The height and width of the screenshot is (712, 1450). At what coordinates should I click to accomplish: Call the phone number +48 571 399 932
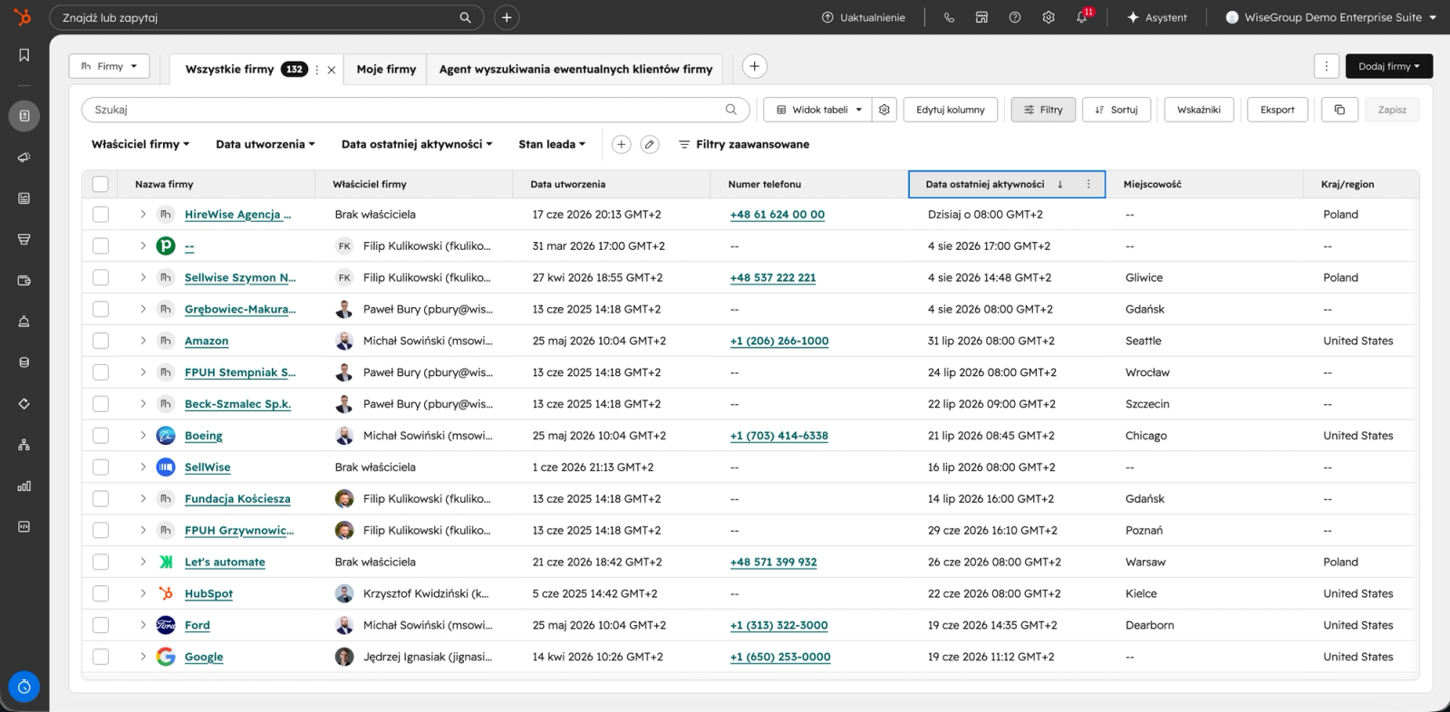tap(773, 562)
